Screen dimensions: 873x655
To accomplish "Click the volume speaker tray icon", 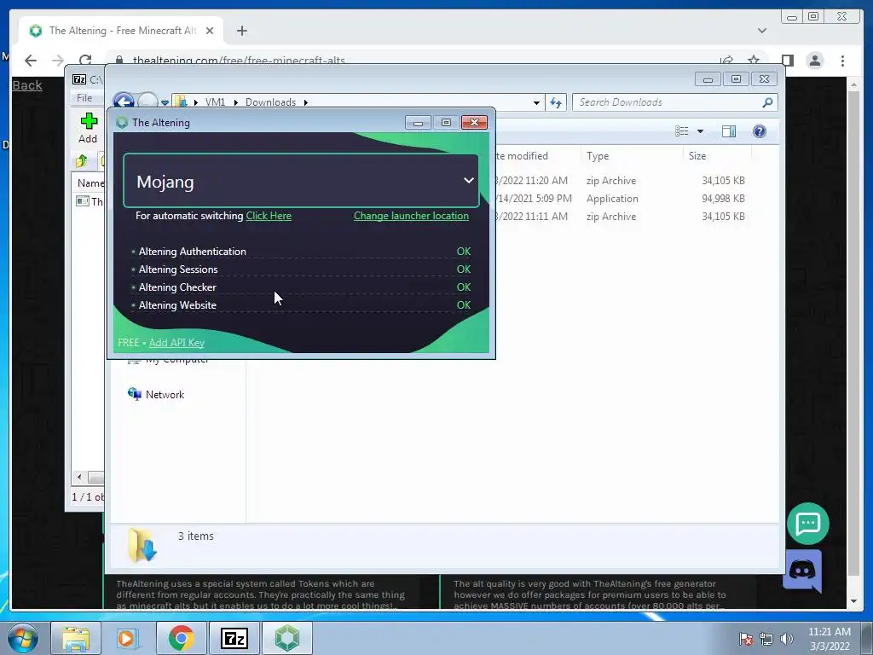I will (787, 638).
